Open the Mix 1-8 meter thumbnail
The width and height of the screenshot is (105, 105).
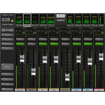pyautogui.click(x=70, y=20)
